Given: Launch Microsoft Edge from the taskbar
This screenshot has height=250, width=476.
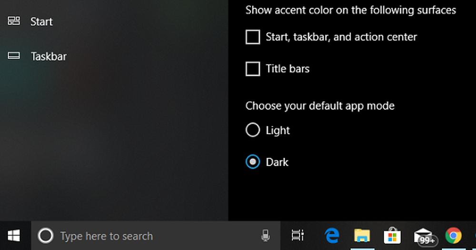Looking at the screenshot, I should 332,236.
